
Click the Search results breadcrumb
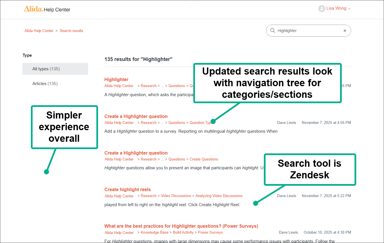tap(71, 31)
